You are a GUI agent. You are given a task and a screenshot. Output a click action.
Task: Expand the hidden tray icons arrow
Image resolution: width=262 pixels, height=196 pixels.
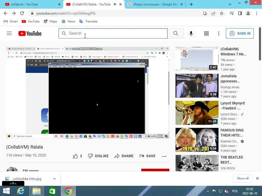click(208, 191)
